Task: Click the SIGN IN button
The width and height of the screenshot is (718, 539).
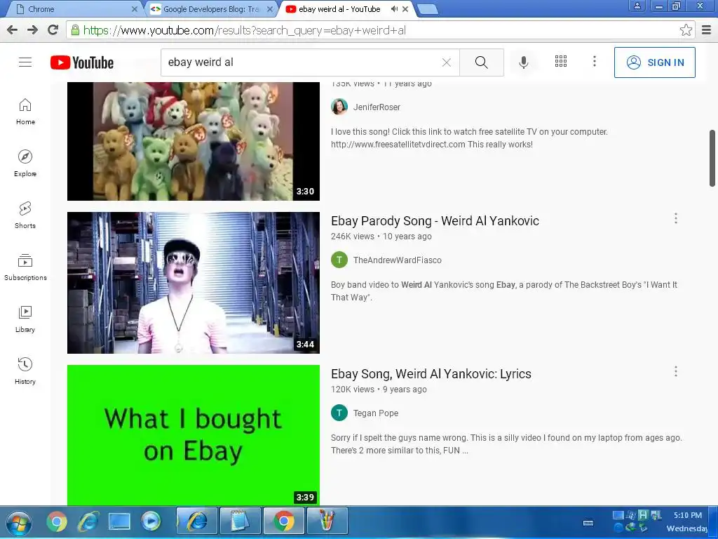Action: (655, 62)
